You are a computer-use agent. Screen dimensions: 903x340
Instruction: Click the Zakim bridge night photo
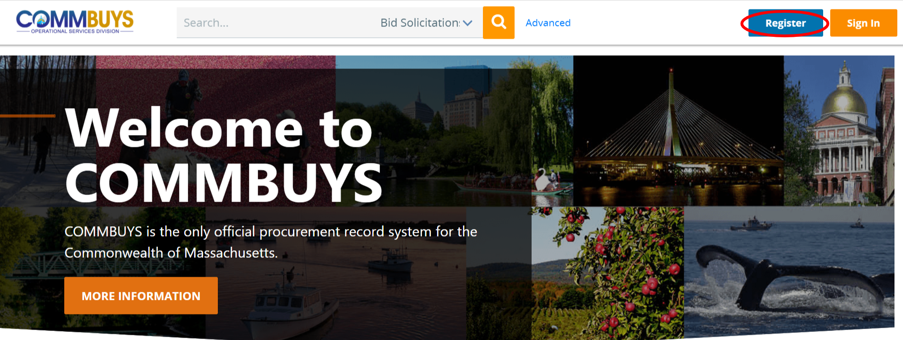click(x=678, y=131)
